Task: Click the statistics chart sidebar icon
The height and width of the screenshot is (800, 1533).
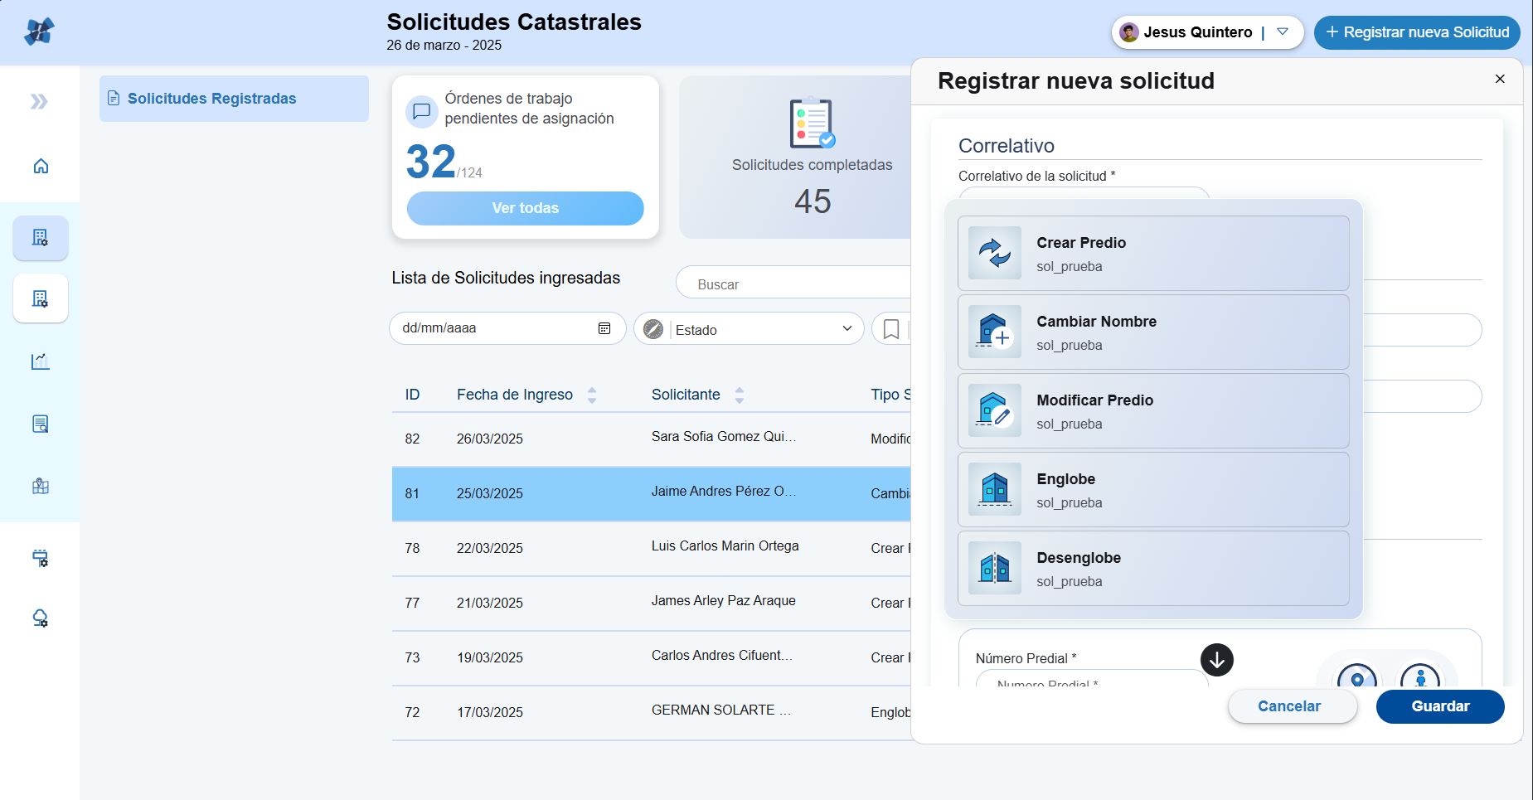Action: 41,361
